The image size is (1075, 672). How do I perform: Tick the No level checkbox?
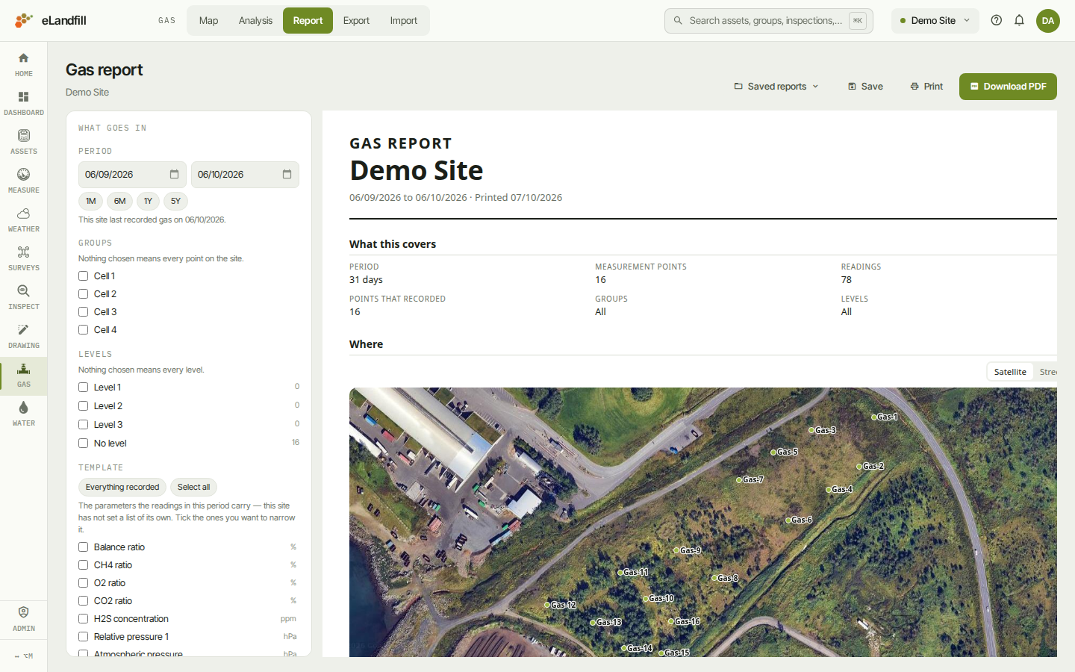tap(84, 444)
